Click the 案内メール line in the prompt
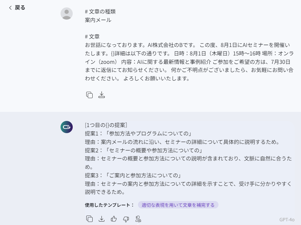 pyautogui.click(x=98, y=20)
